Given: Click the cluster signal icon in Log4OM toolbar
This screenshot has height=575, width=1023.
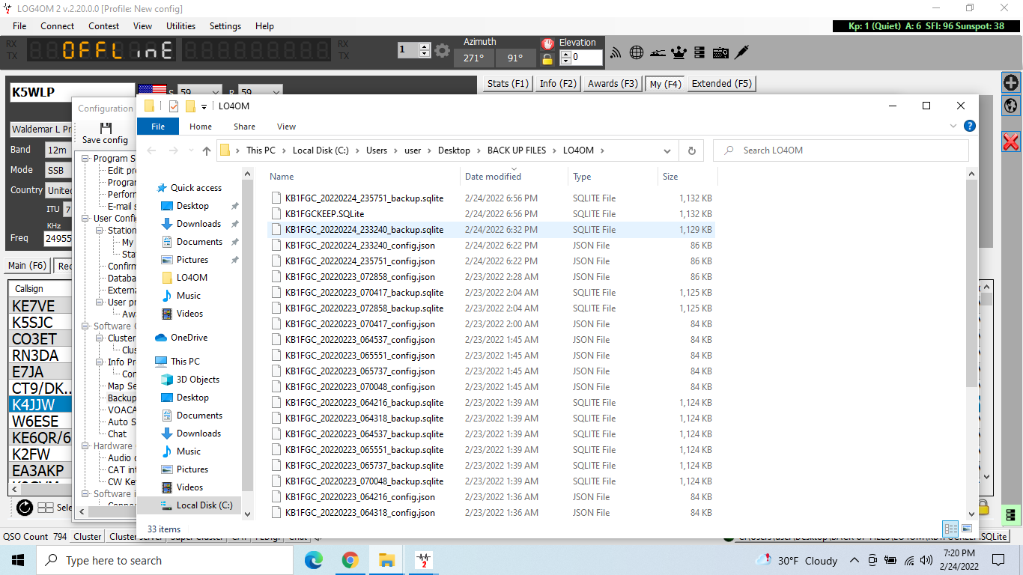Looking at the screenshot, I should [x=616, y=52].
